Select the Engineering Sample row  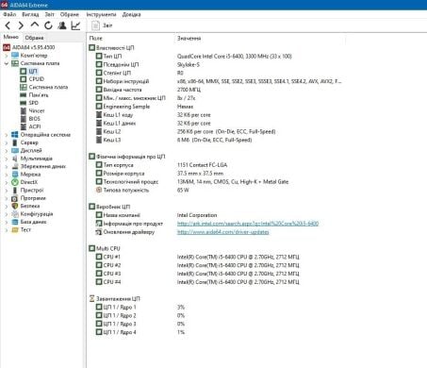point(217,107)
